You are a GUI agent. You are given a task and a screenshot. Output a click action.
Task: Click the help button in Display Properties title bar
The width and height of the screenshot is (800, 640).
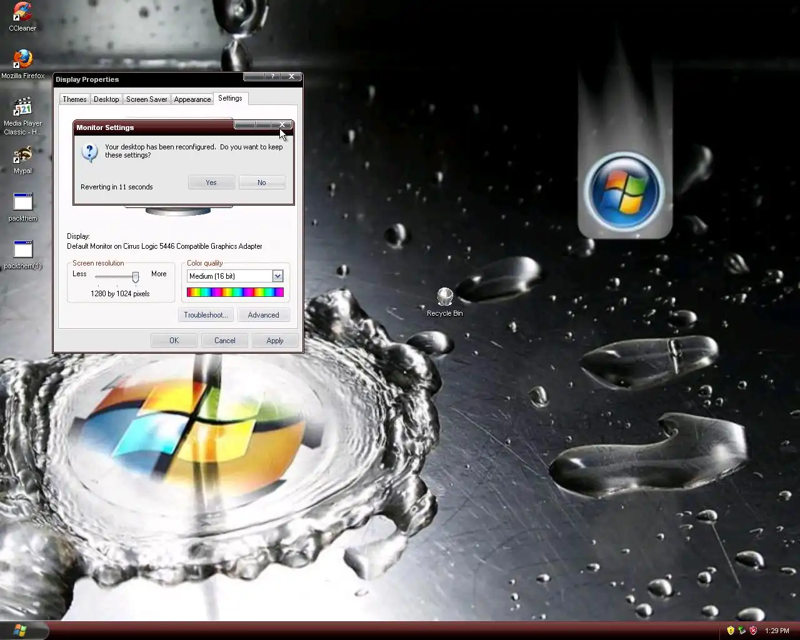[272, 76]
